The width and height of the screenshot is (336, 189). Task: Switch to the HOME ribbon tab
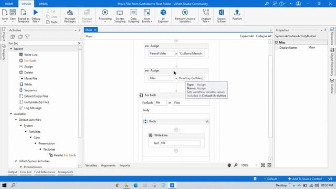tap(9, 4)
